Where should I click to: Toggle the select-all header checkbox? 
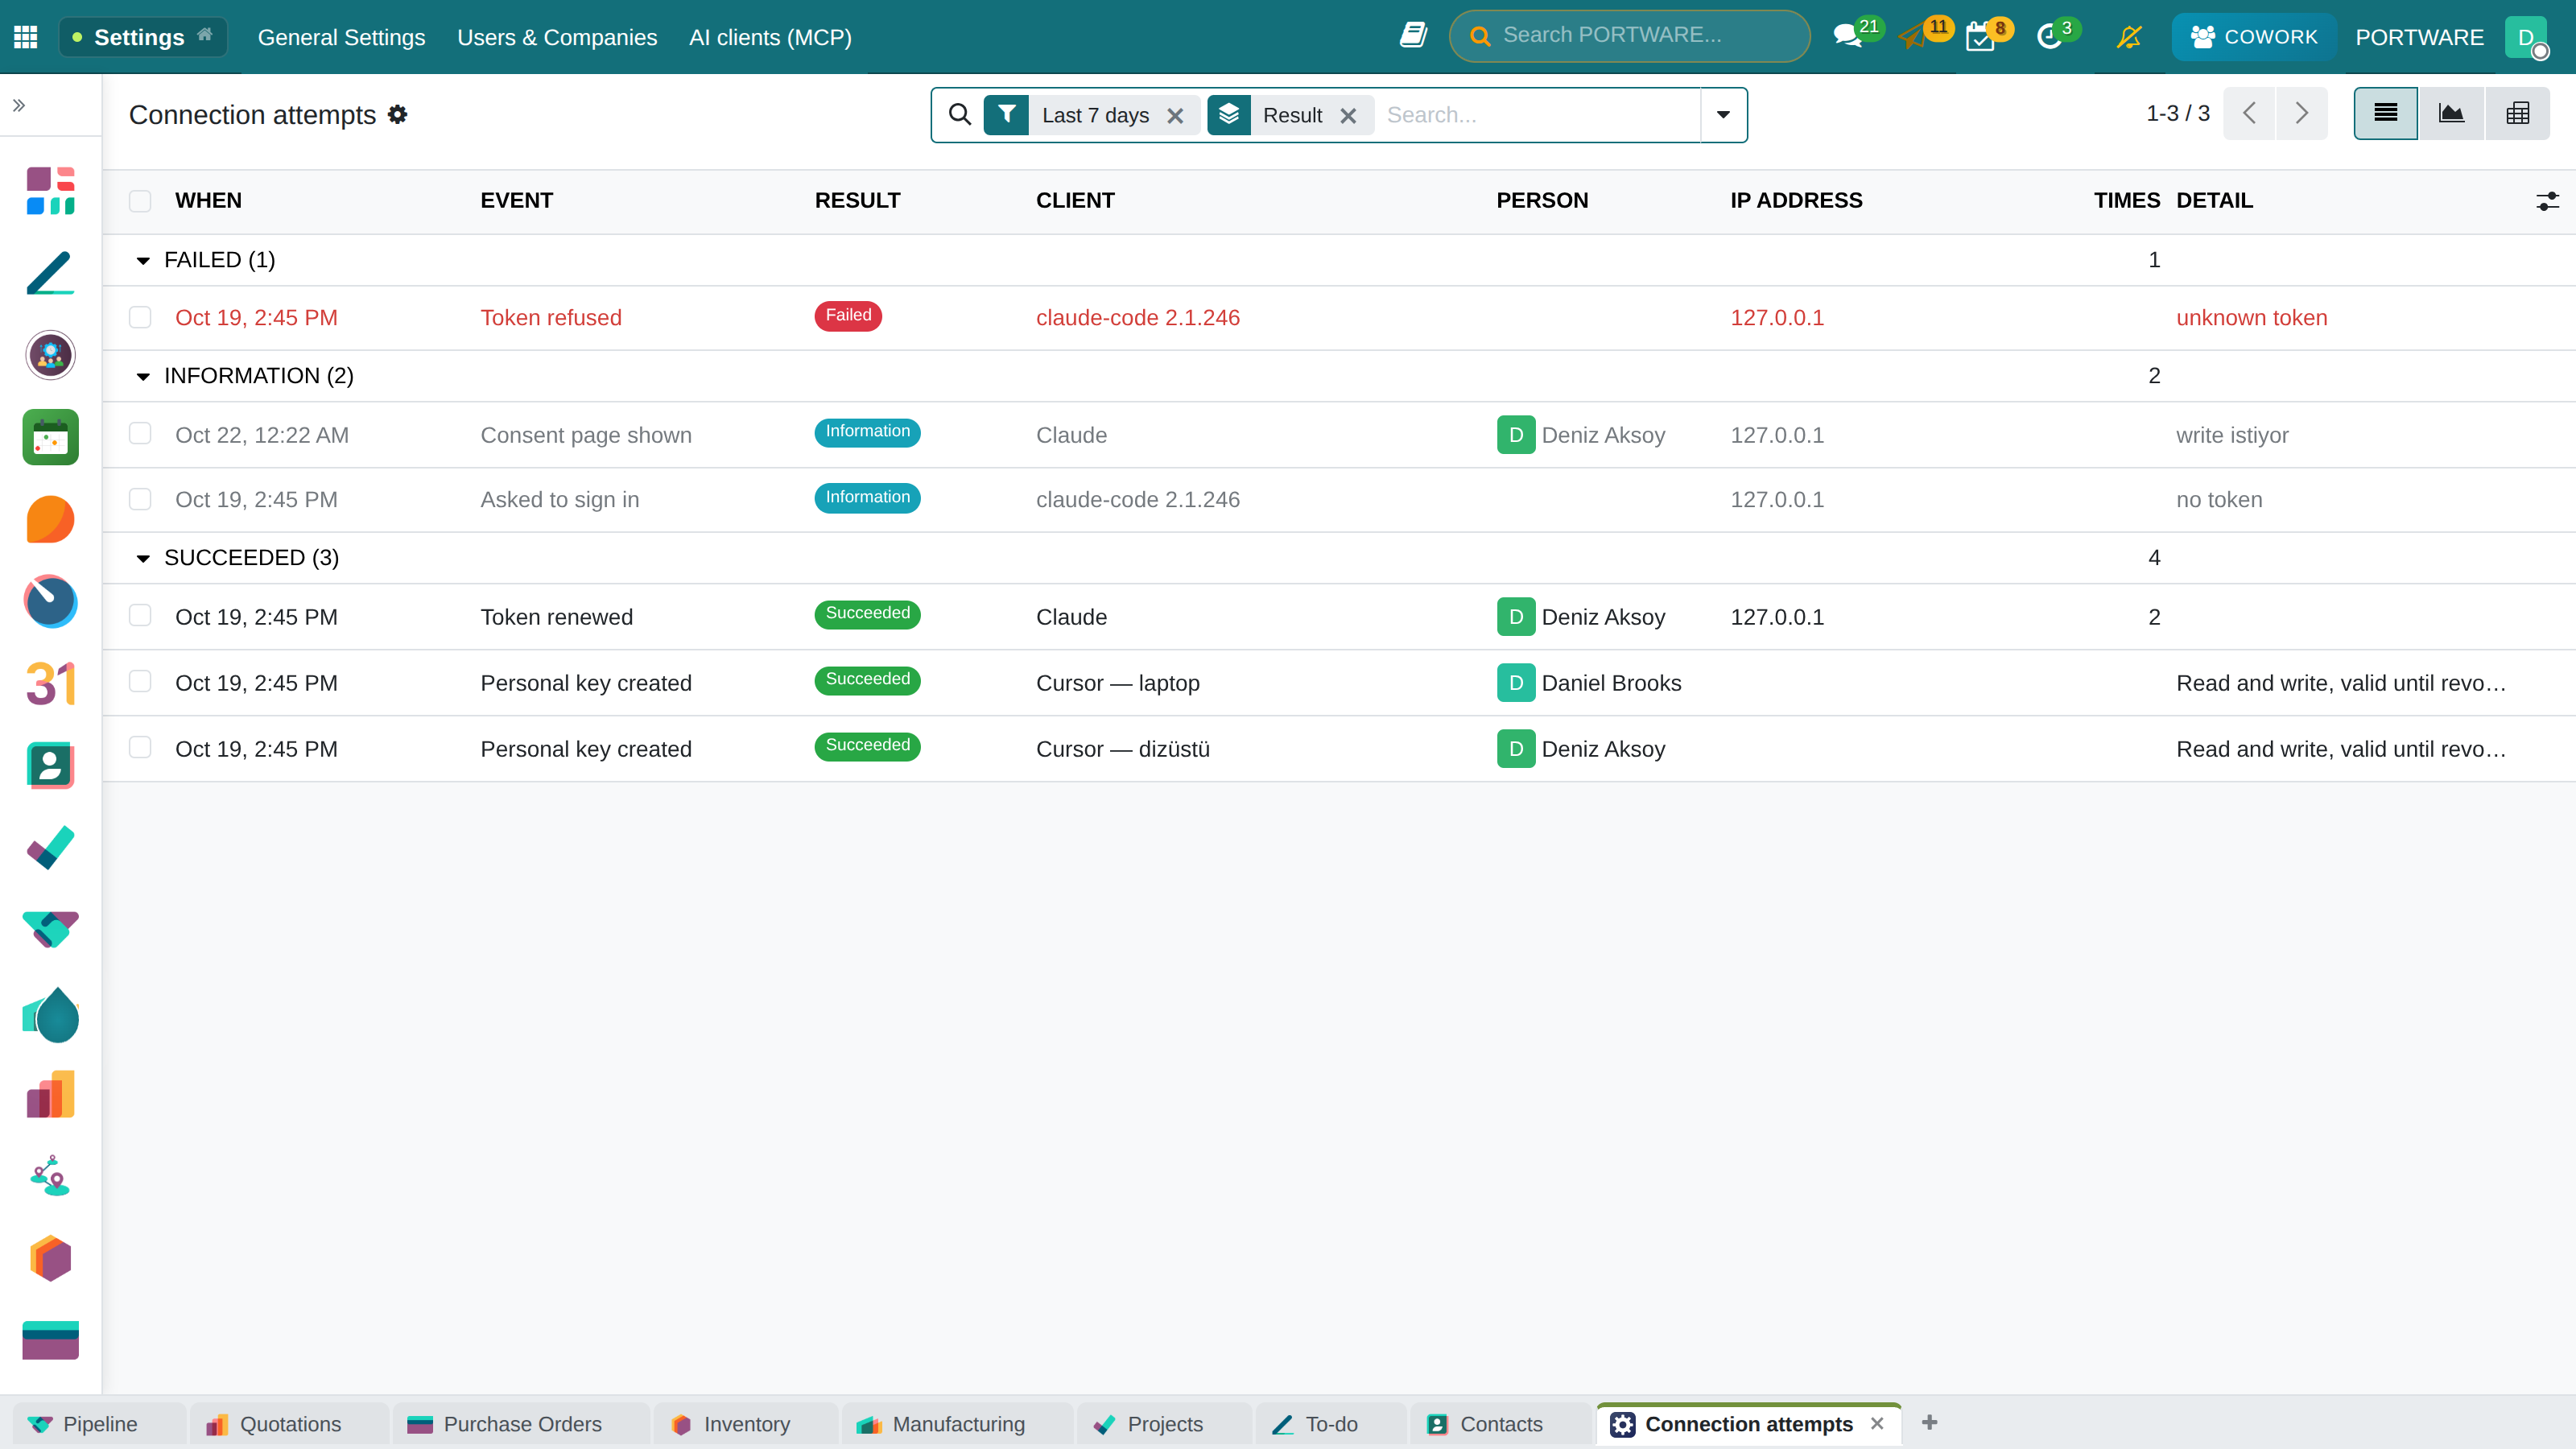140,201
